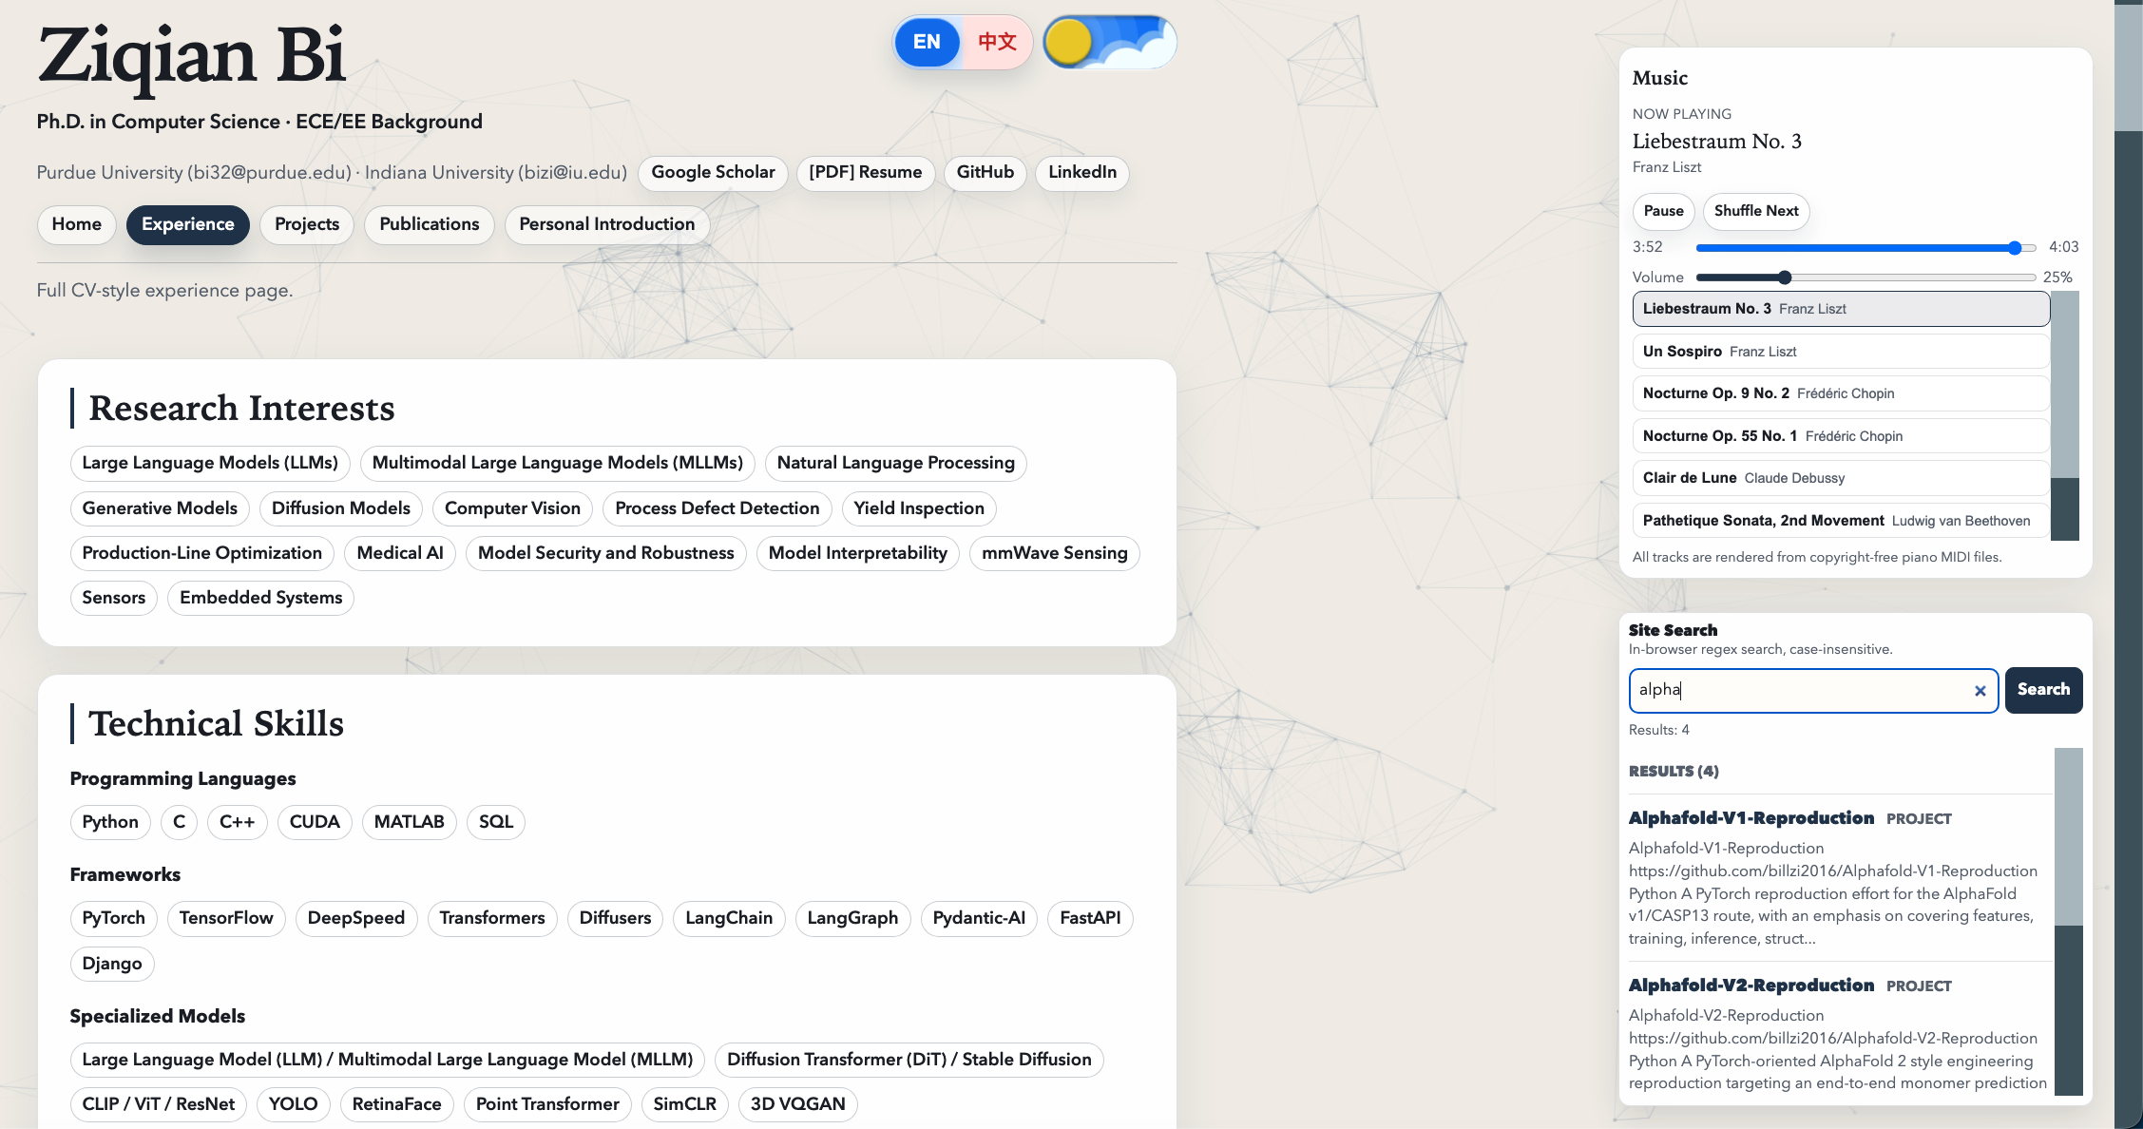Click the Sensors tag

coord(114,598)
